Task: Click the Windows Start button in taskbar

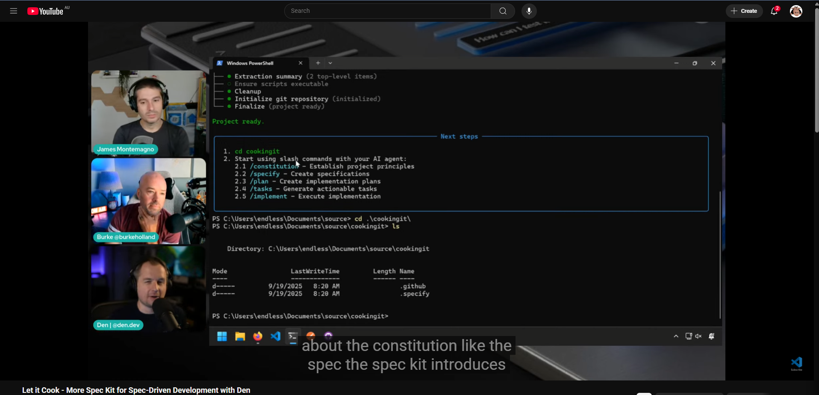Action: 222,337
